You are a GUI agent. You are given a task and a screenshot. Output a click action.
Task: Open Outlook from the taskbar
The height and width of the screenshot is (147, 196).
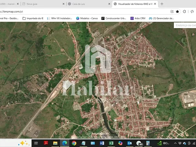(130, 143)
